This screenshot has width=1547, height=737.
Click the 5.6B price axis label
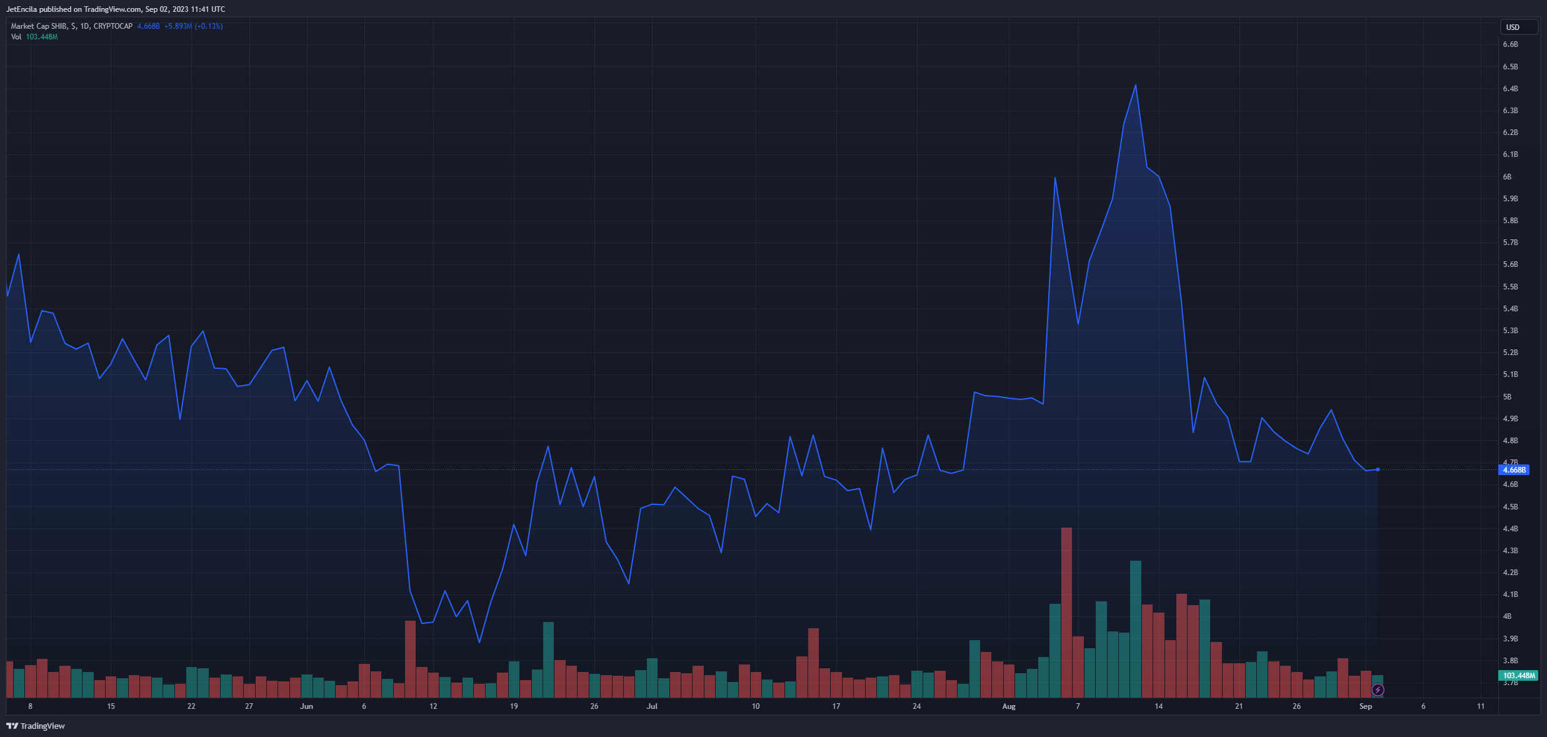1510,264
